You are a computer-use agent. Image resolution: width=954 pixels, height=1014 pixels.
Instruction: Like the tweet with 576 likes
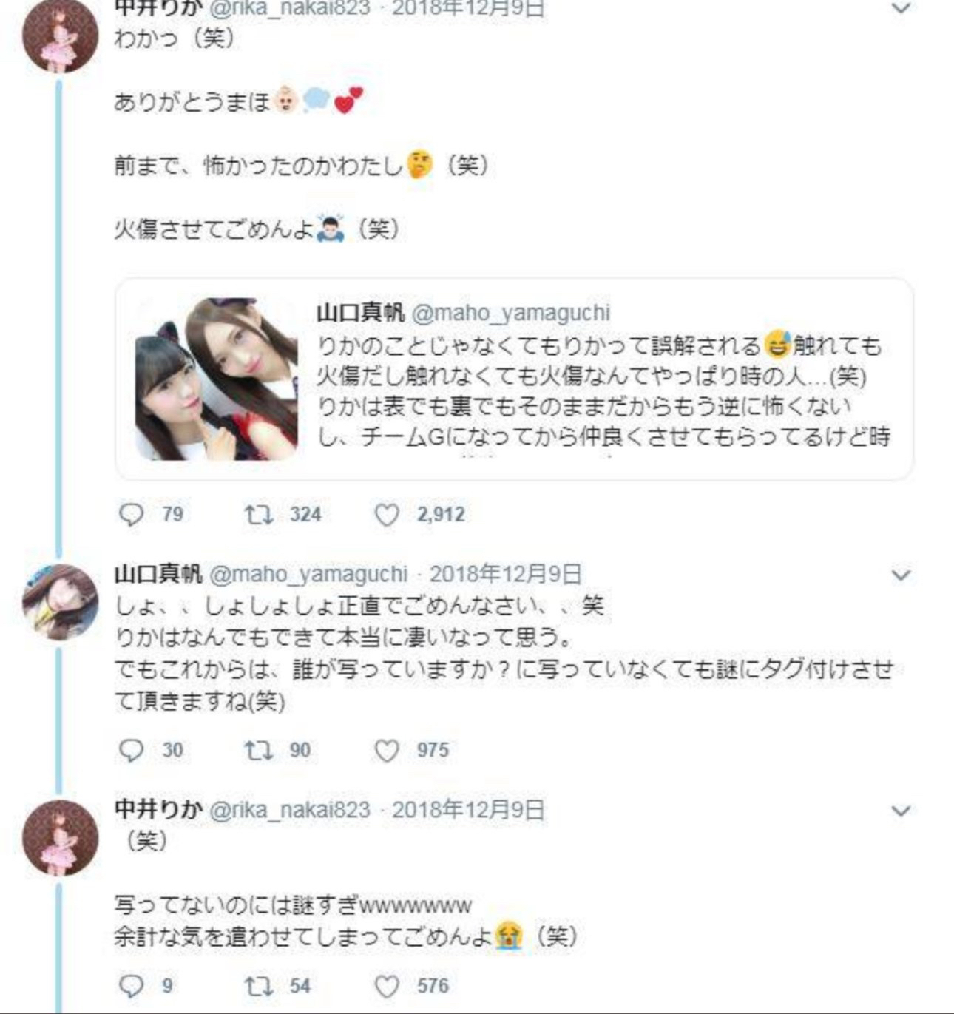pyautogui.click(x=387, y=986)
